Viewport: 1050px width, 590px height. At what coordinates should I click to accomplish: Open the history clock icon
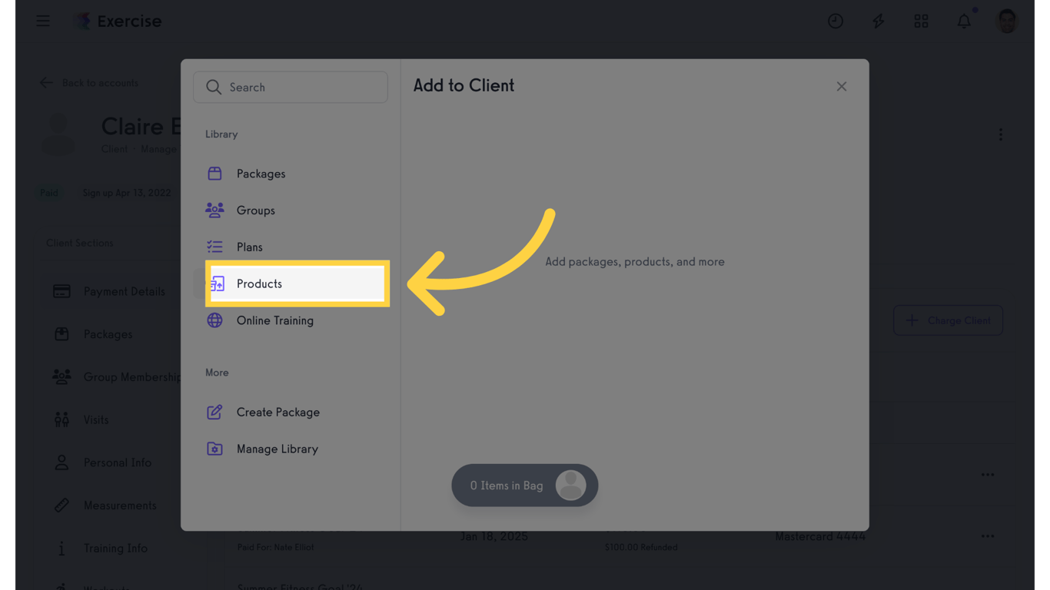(836, 21)
